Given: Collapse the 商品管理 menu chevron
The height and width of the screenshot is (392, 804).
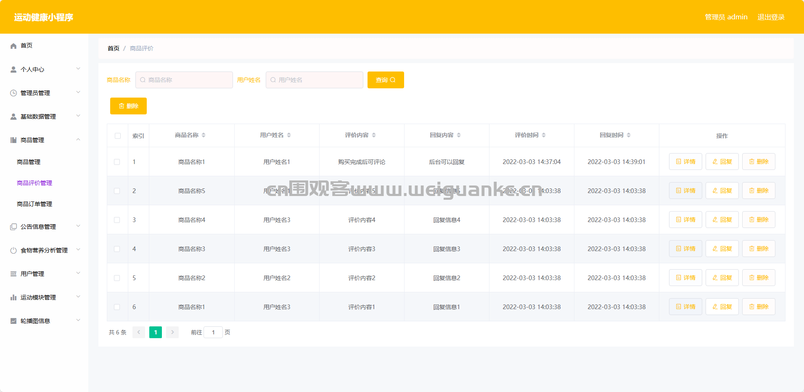Looking at the screenshot, I should click(x=78, y=139).
